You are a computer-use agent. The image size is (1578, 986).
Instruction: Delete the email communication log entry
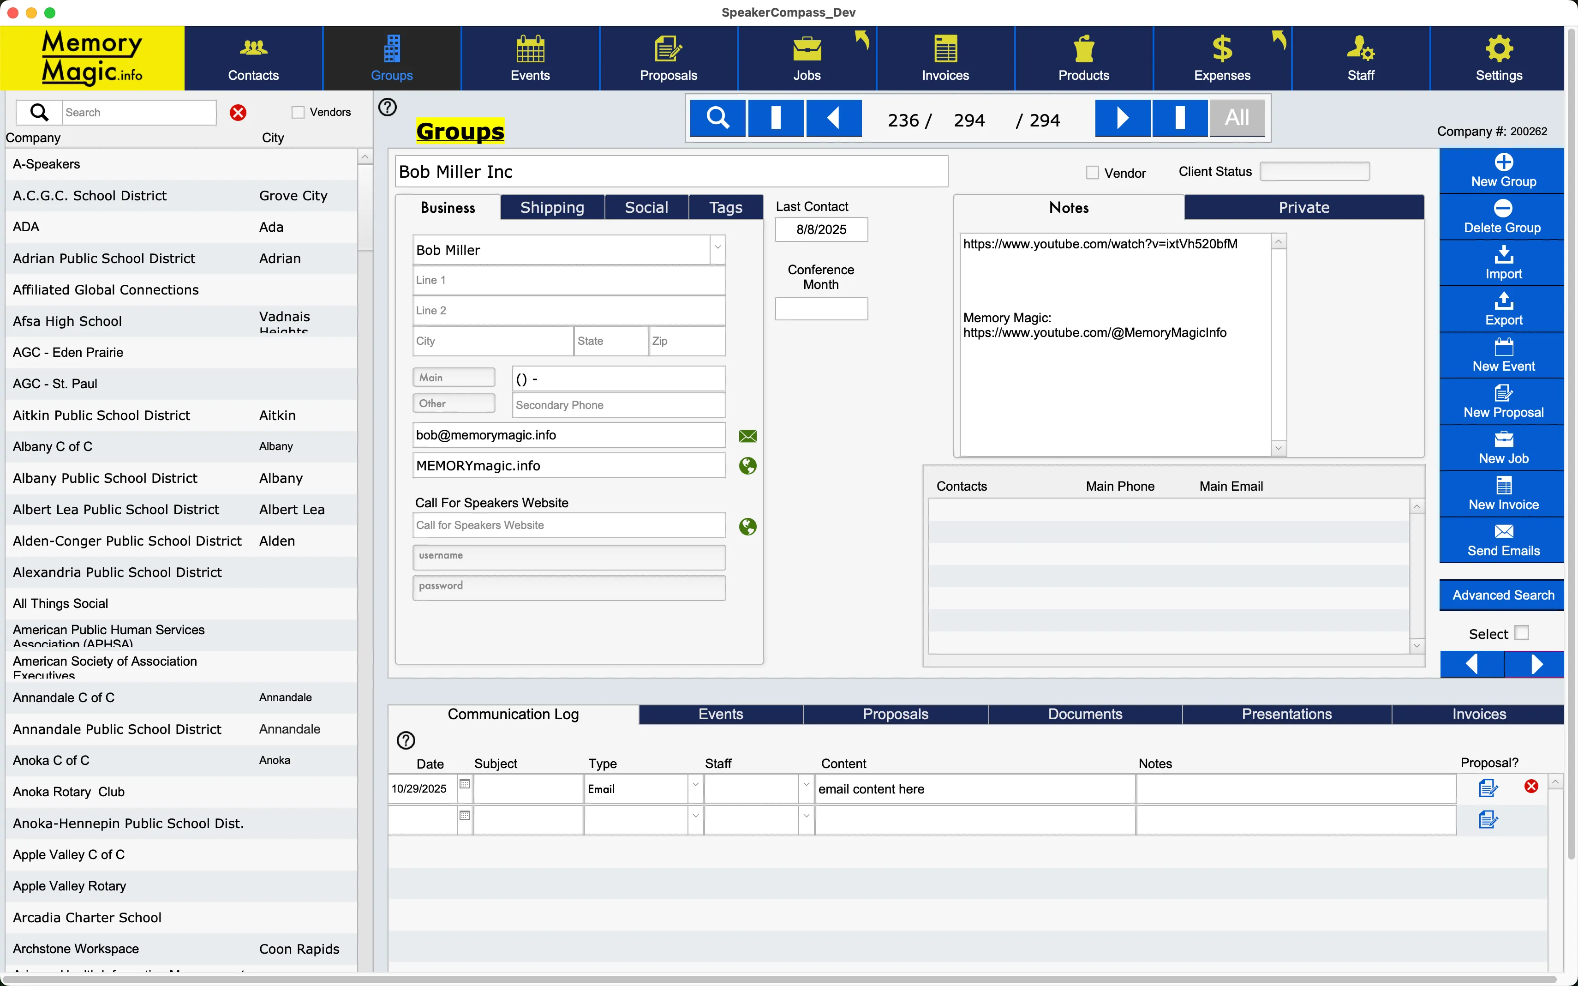[1531, 787]
